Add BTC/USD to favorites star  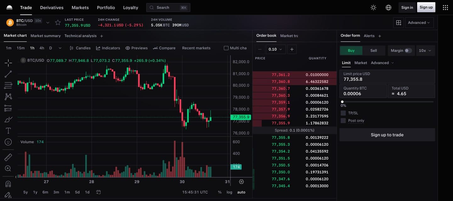coord(58,22)
